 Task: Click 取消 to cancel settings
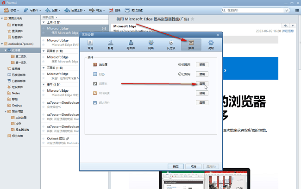click(193, 166)
